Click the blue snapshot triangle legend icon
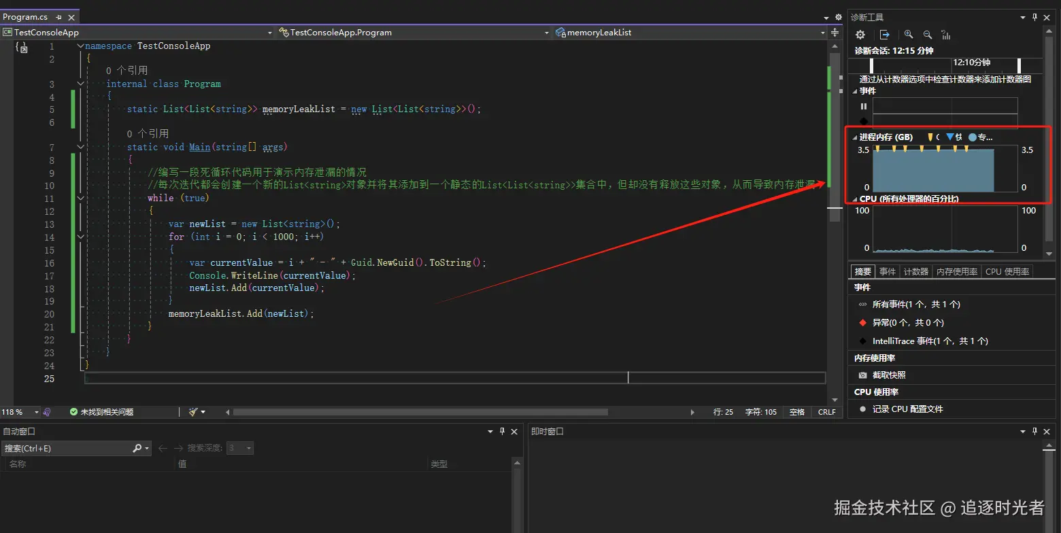The width and height of the screenshot is (1061, 533). point(950,137)
